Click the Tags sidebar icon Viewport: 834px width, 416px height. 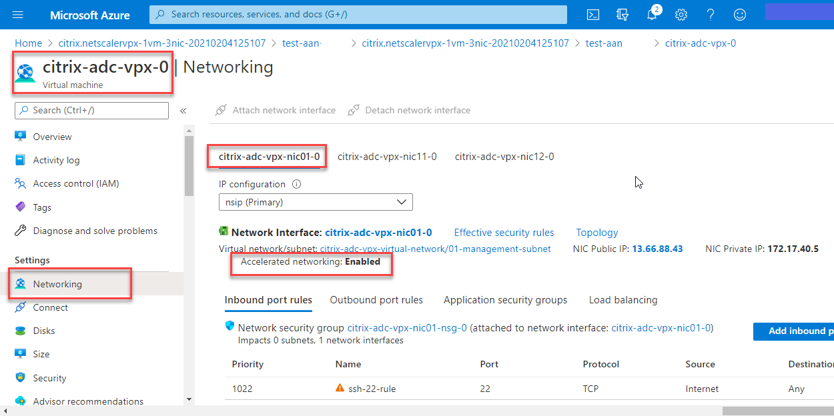click(x=21, y=207)
